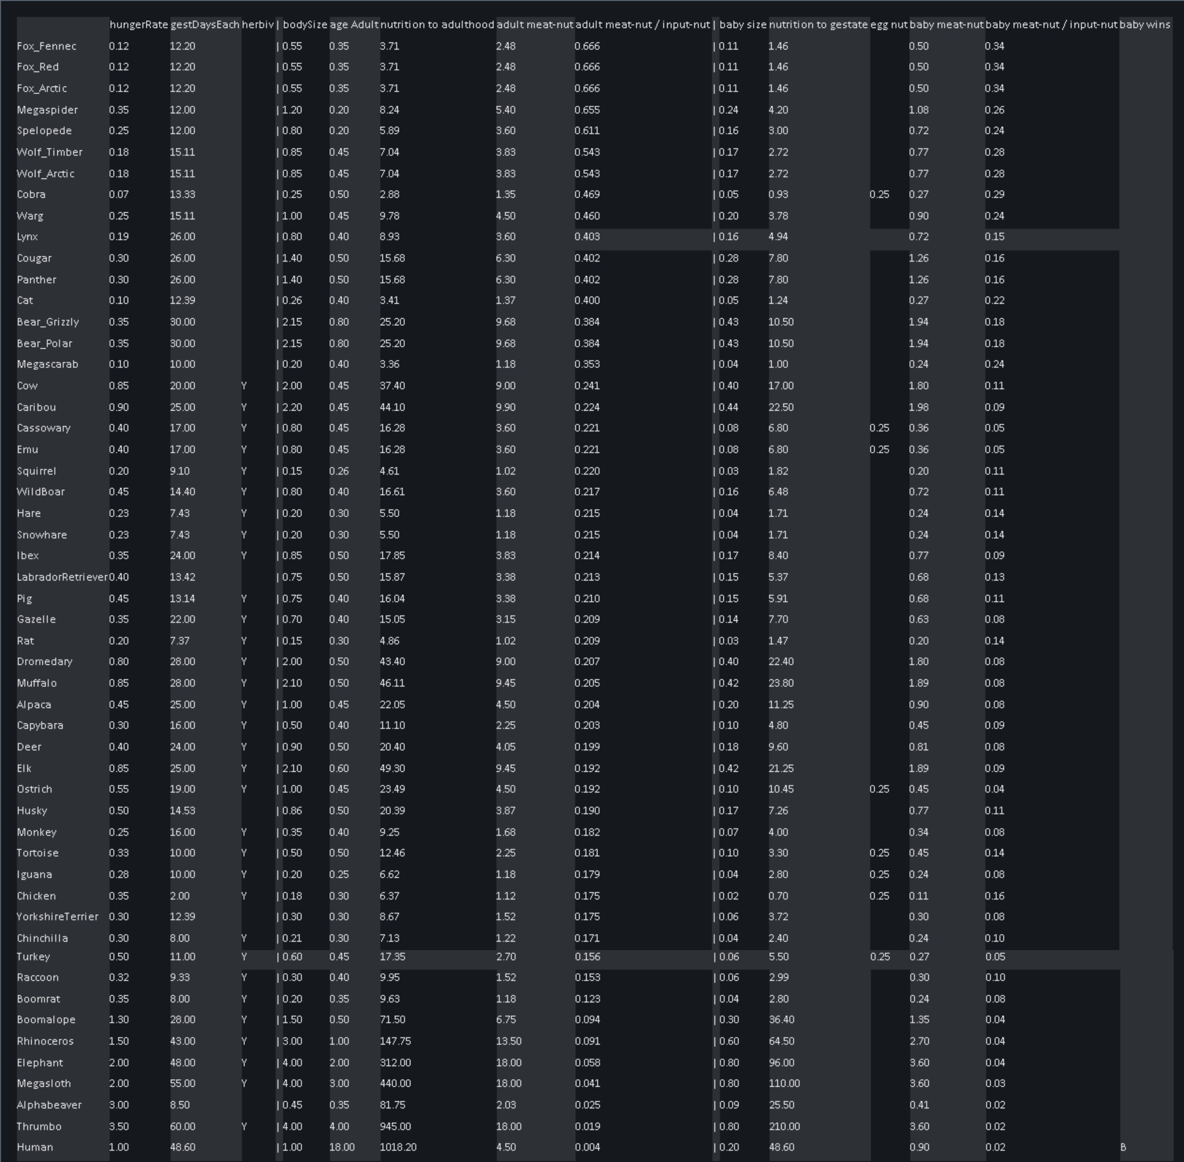Select the Fox_Fennec row label

pyautogui.click(x=46, y=46)
